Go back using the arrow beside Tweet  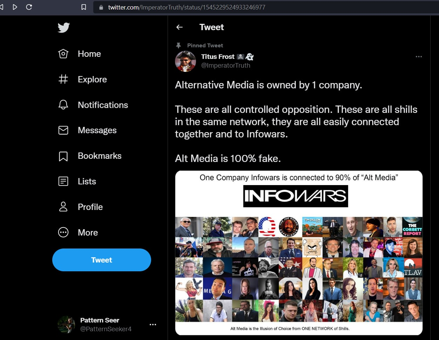(x=180, y=27)
